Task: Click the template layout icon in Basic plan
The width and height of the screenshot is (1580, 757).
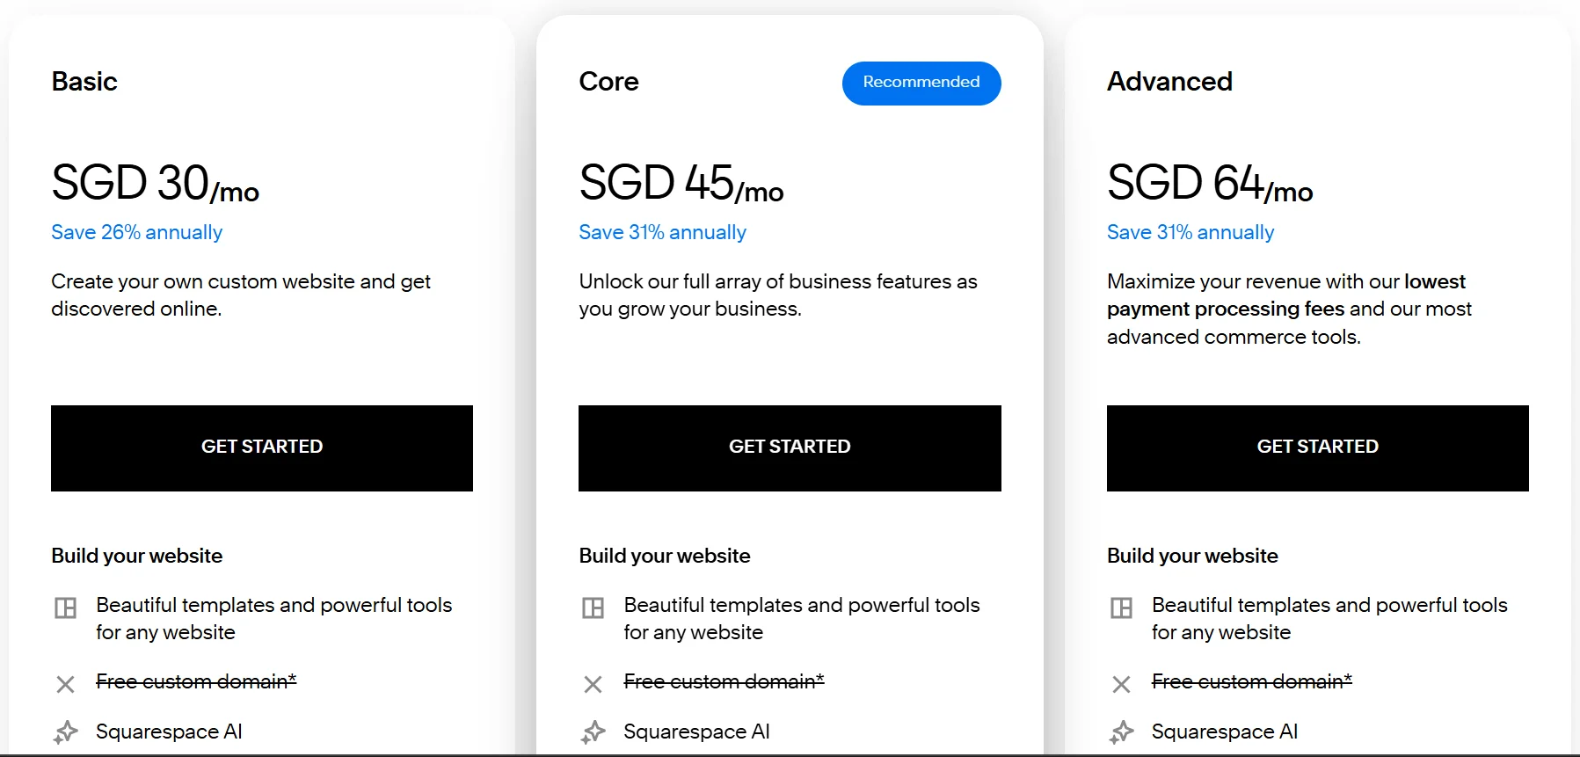Action: pyautogui.click(x=66, y=608)
